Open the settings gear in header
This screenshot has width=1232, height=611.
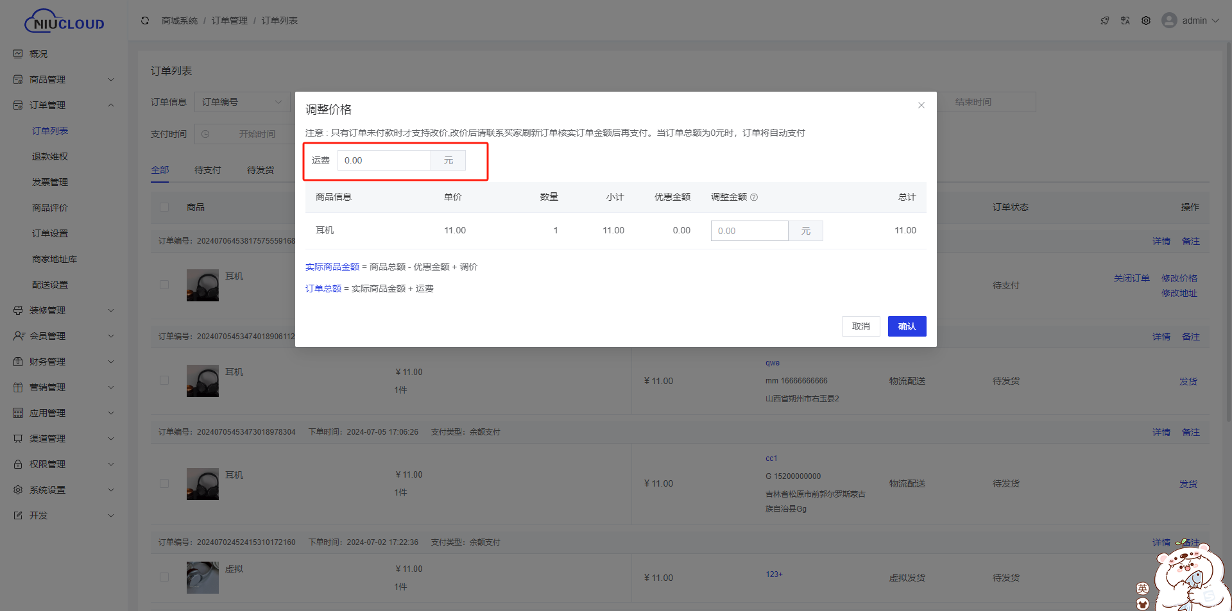(x=1146, y=21)
